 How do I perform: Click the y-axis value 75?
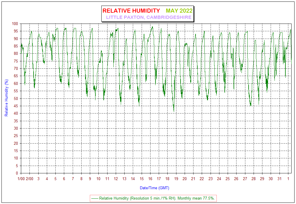click(16, 61)
